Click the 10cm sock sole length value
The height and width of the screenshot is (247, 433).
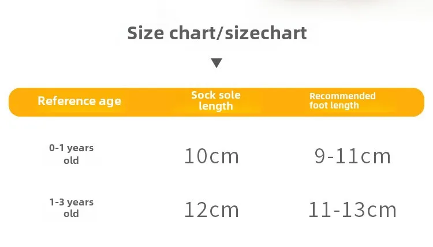click(x=211, y=156)
